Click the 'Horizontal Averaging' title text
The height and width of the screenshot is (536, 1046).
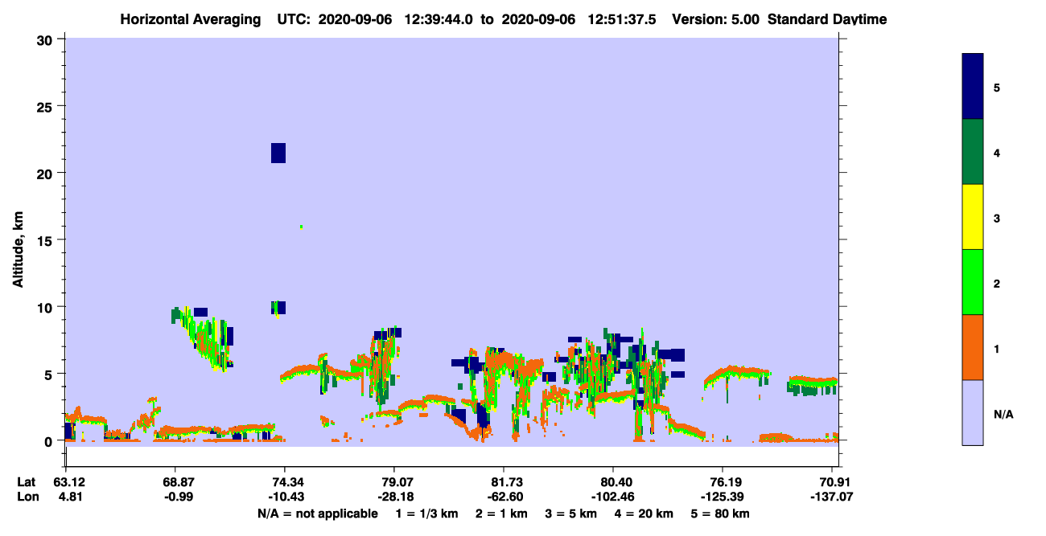(189, 19)
